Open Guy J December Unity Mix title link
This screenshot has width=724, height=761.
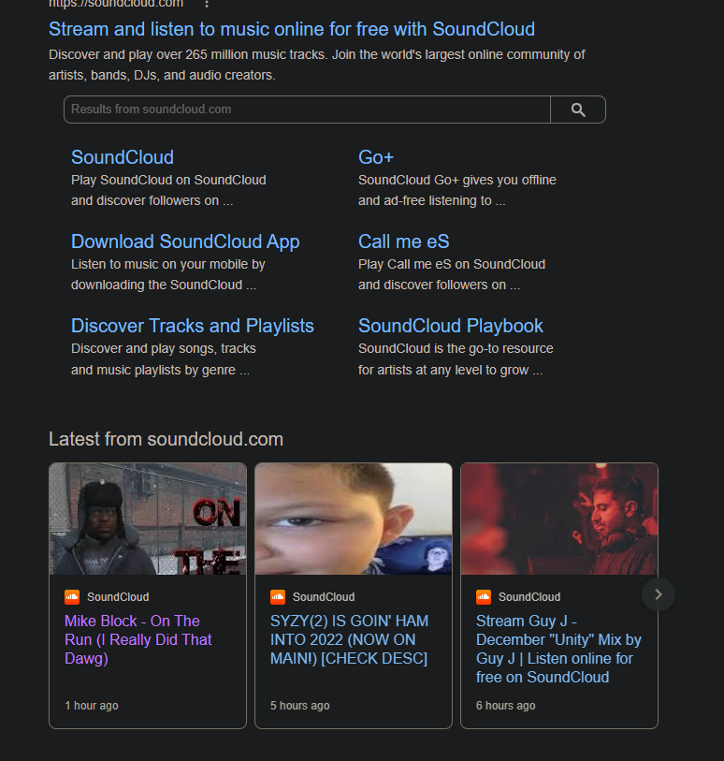558,649
